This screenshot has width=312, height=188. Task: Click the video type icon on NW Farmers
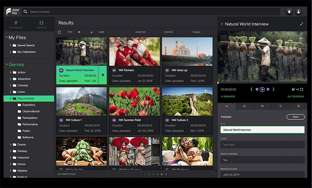coord(114,70)
